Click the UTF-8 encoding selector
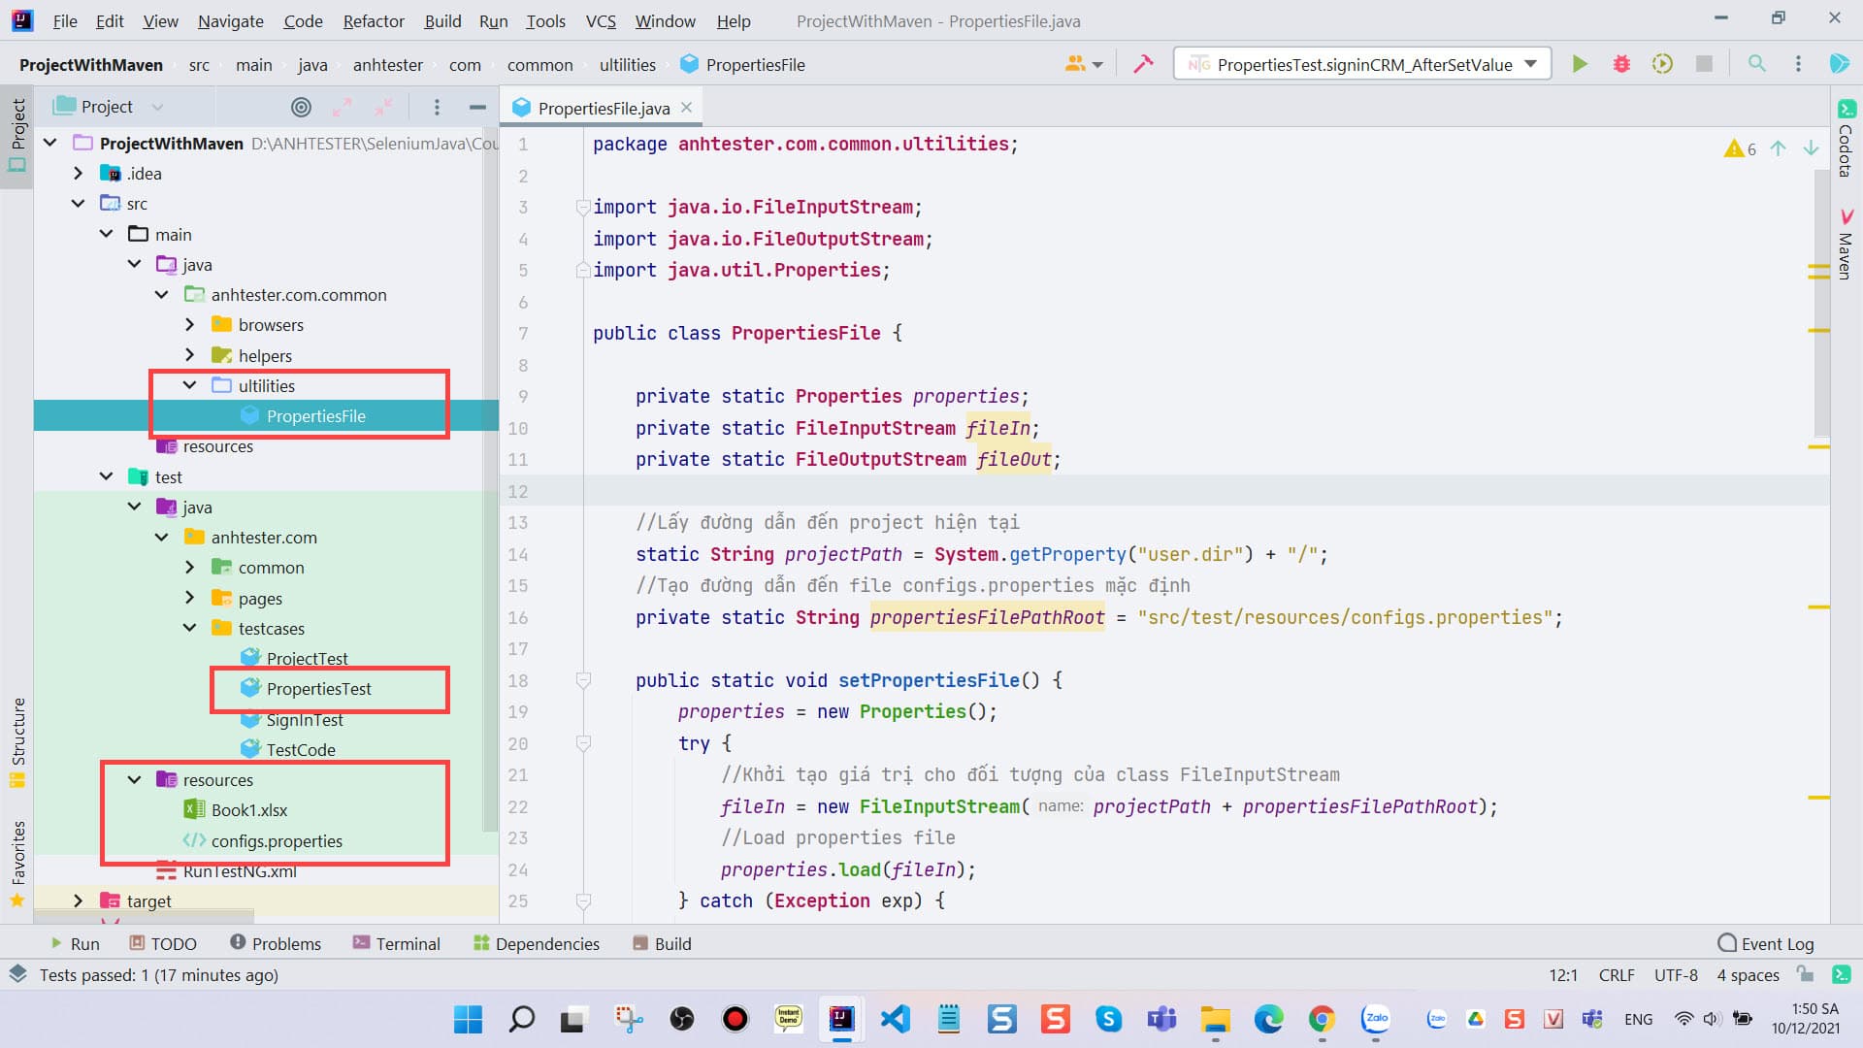The width and height of the screenshot is (1863, 1048). coord(1676,975)
